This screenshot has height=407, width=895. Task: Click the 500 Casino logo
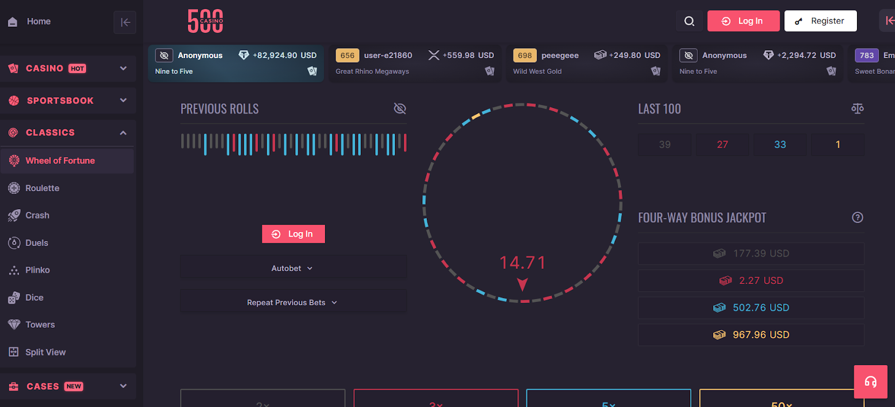pos(205,21)
